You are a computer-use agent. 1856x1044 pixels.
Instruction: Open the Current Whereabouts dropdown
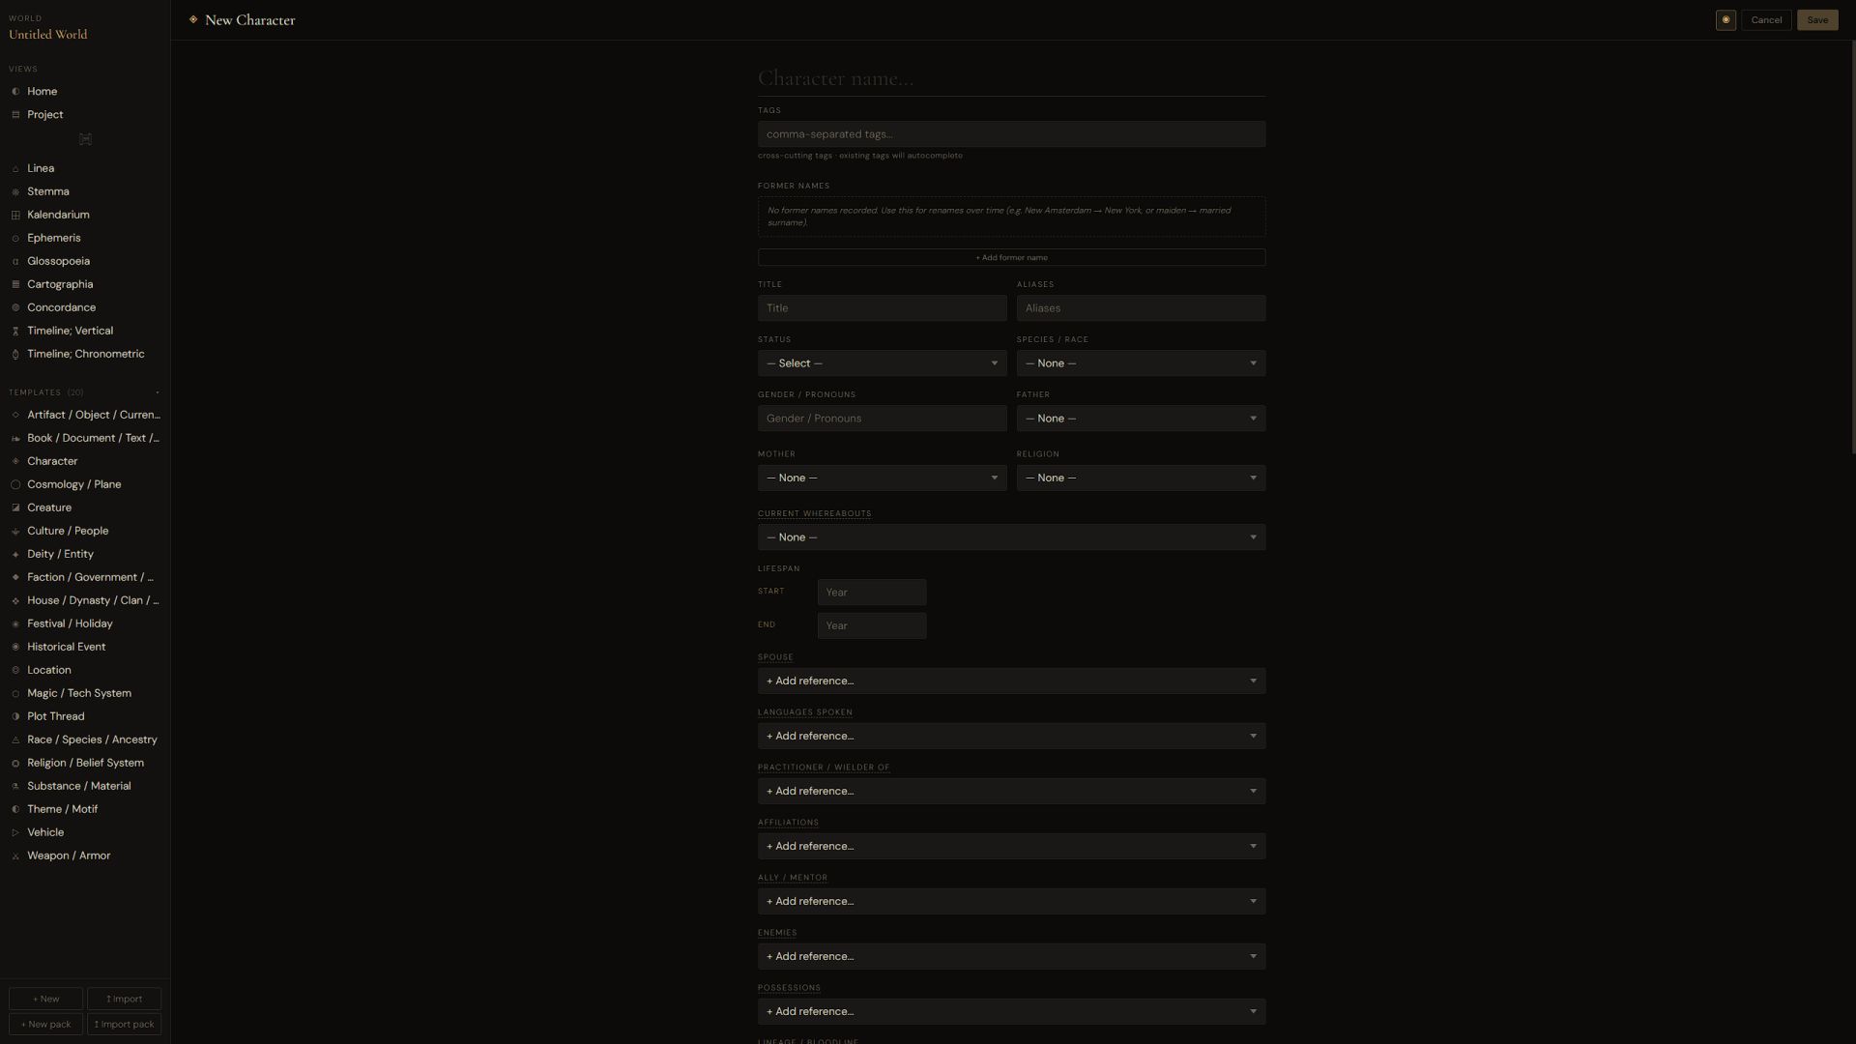pos(1011,537)
